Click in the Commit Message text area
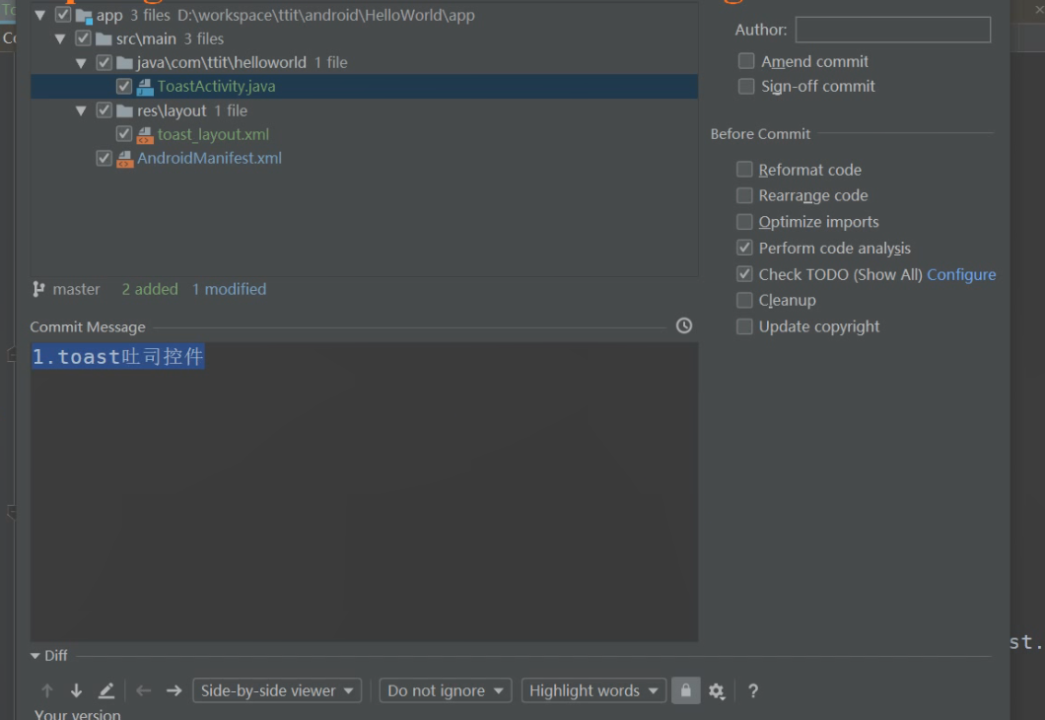 tap(364, 492)
